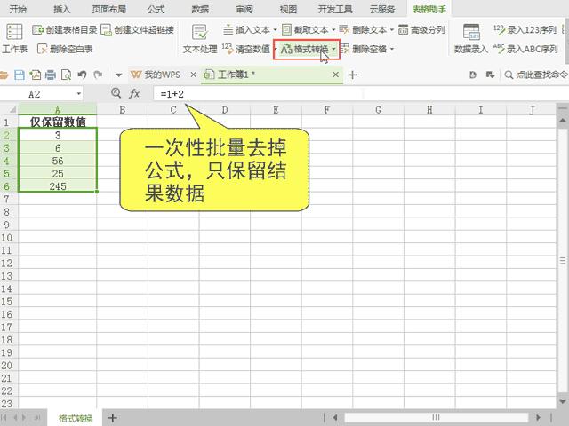Add a new sheet with the plus button
Screen dimensions: 569x426
tap(113, 418)
